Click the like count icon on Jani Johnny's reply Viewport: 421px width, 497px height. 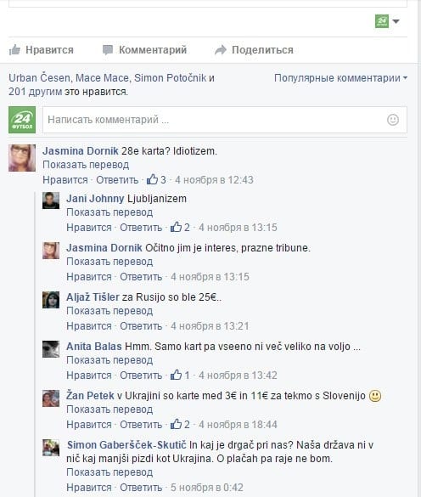(x=176, y=228)
